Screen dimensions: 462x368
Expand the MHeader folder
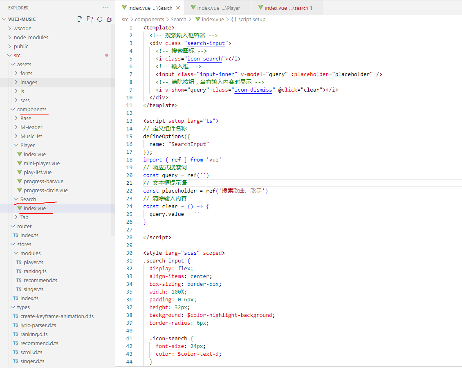click(x=31, y=127)
